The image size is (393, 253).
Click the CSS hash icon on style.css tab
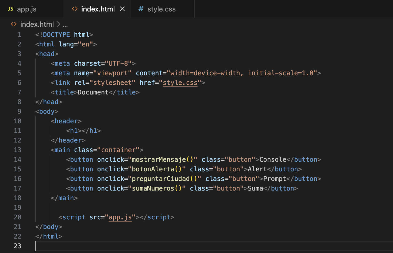point(141,9)
